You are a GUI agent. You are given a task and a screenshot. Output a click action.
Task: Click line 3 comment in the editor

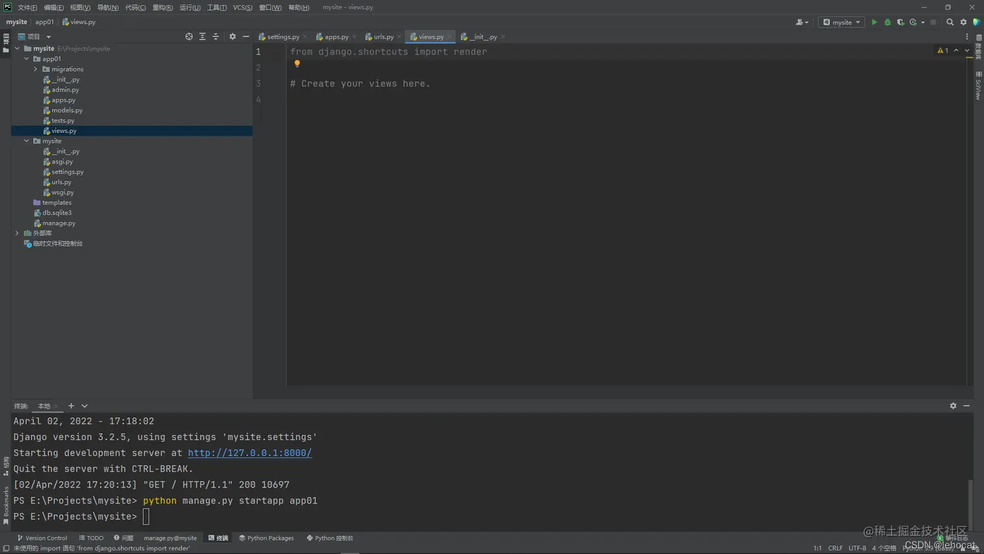click(360, 83)
